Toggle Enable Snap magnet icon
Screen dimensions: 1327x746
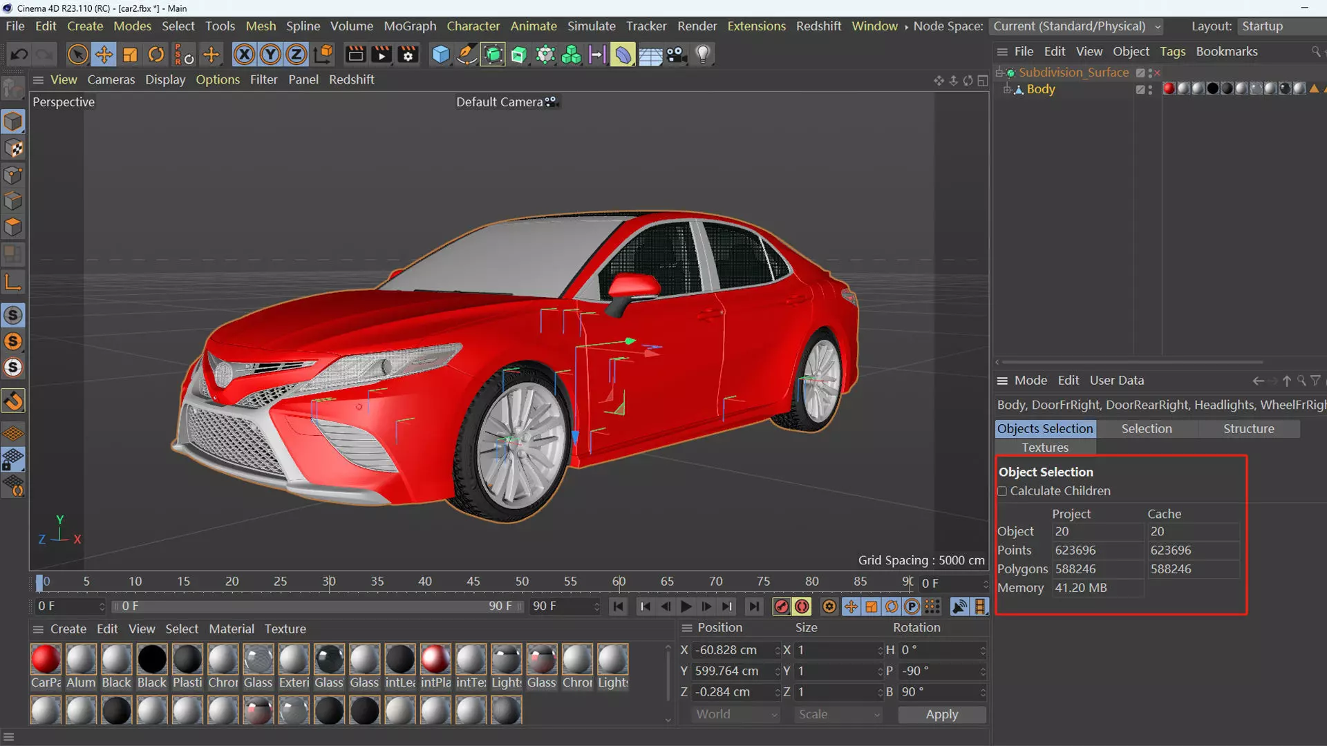pos(13,401)
